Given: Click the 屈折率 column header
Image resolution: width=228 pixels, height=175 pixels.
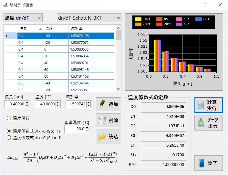Looking at the screenshot, I should pyautogui.click(x=91, y=29).
